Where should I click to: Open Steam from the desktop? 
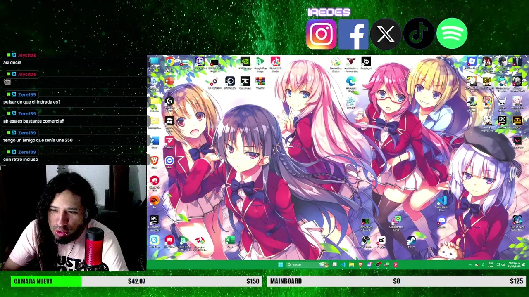411,242
